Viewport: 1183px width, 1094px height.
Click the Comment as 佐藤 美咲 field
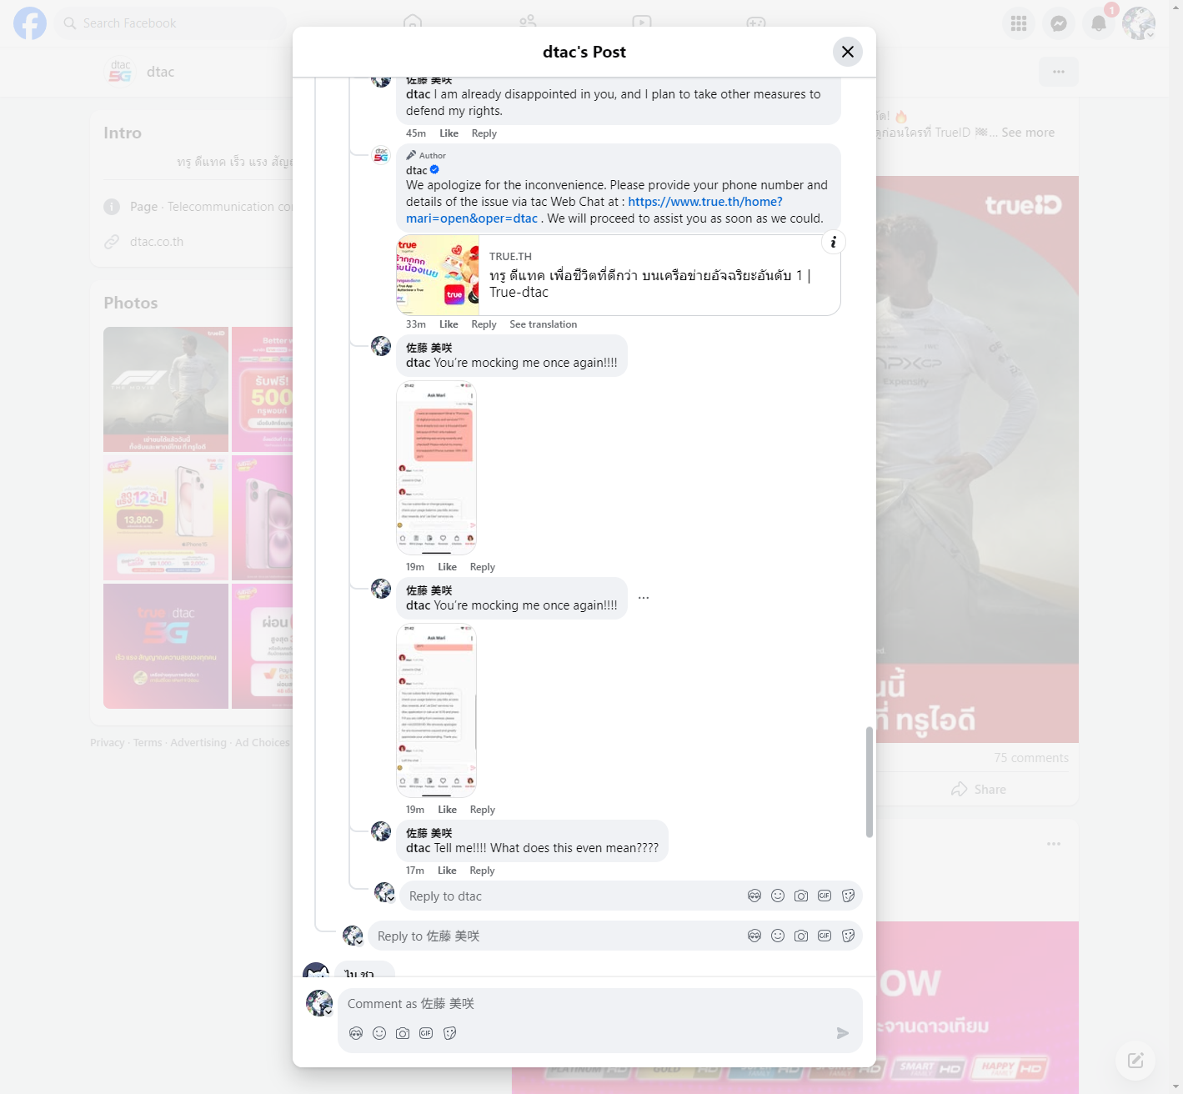599,1004
